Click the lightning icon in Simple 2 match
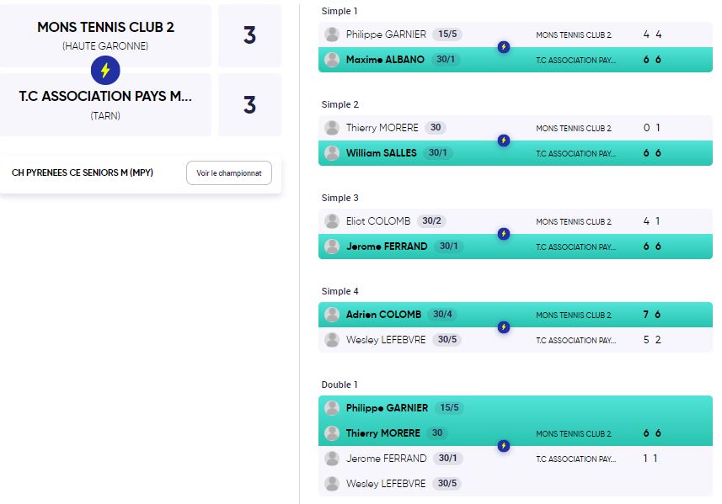 504,141
